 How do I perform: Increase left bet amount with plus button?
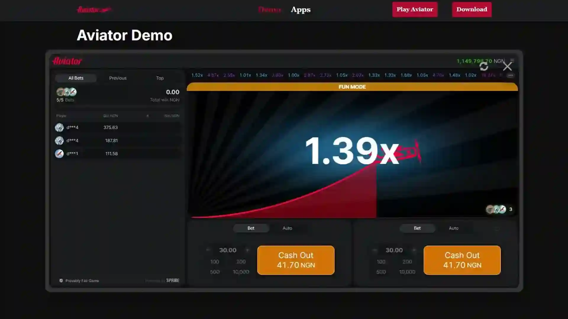247,250
